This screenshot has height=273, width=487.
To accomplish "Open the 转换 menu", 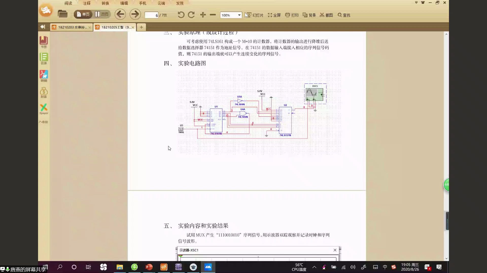I will 105,3.
